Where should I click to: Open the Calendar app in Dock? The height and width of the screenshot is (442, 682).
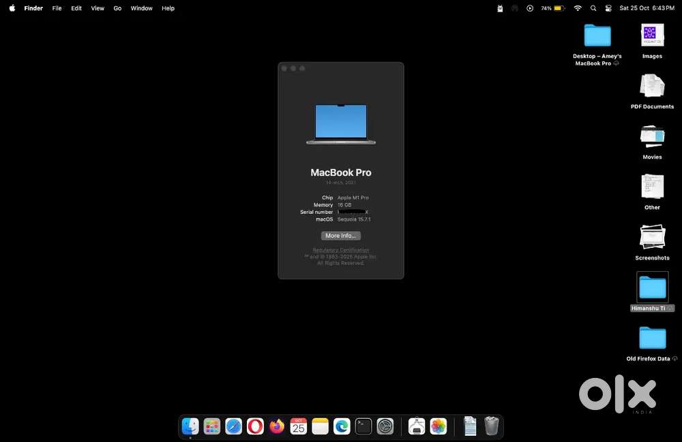coord(299,426)
